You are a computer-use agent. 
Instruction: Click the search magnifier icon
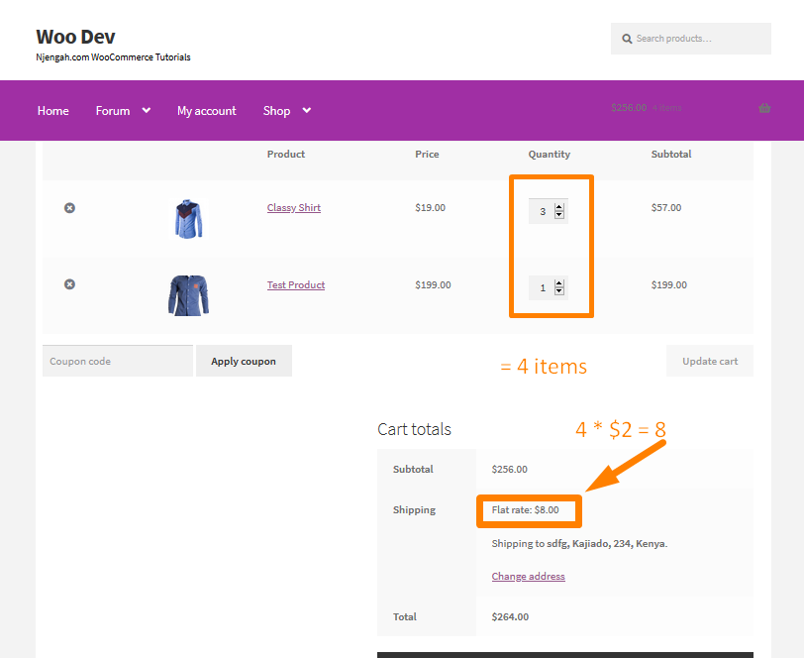point(627,39)
